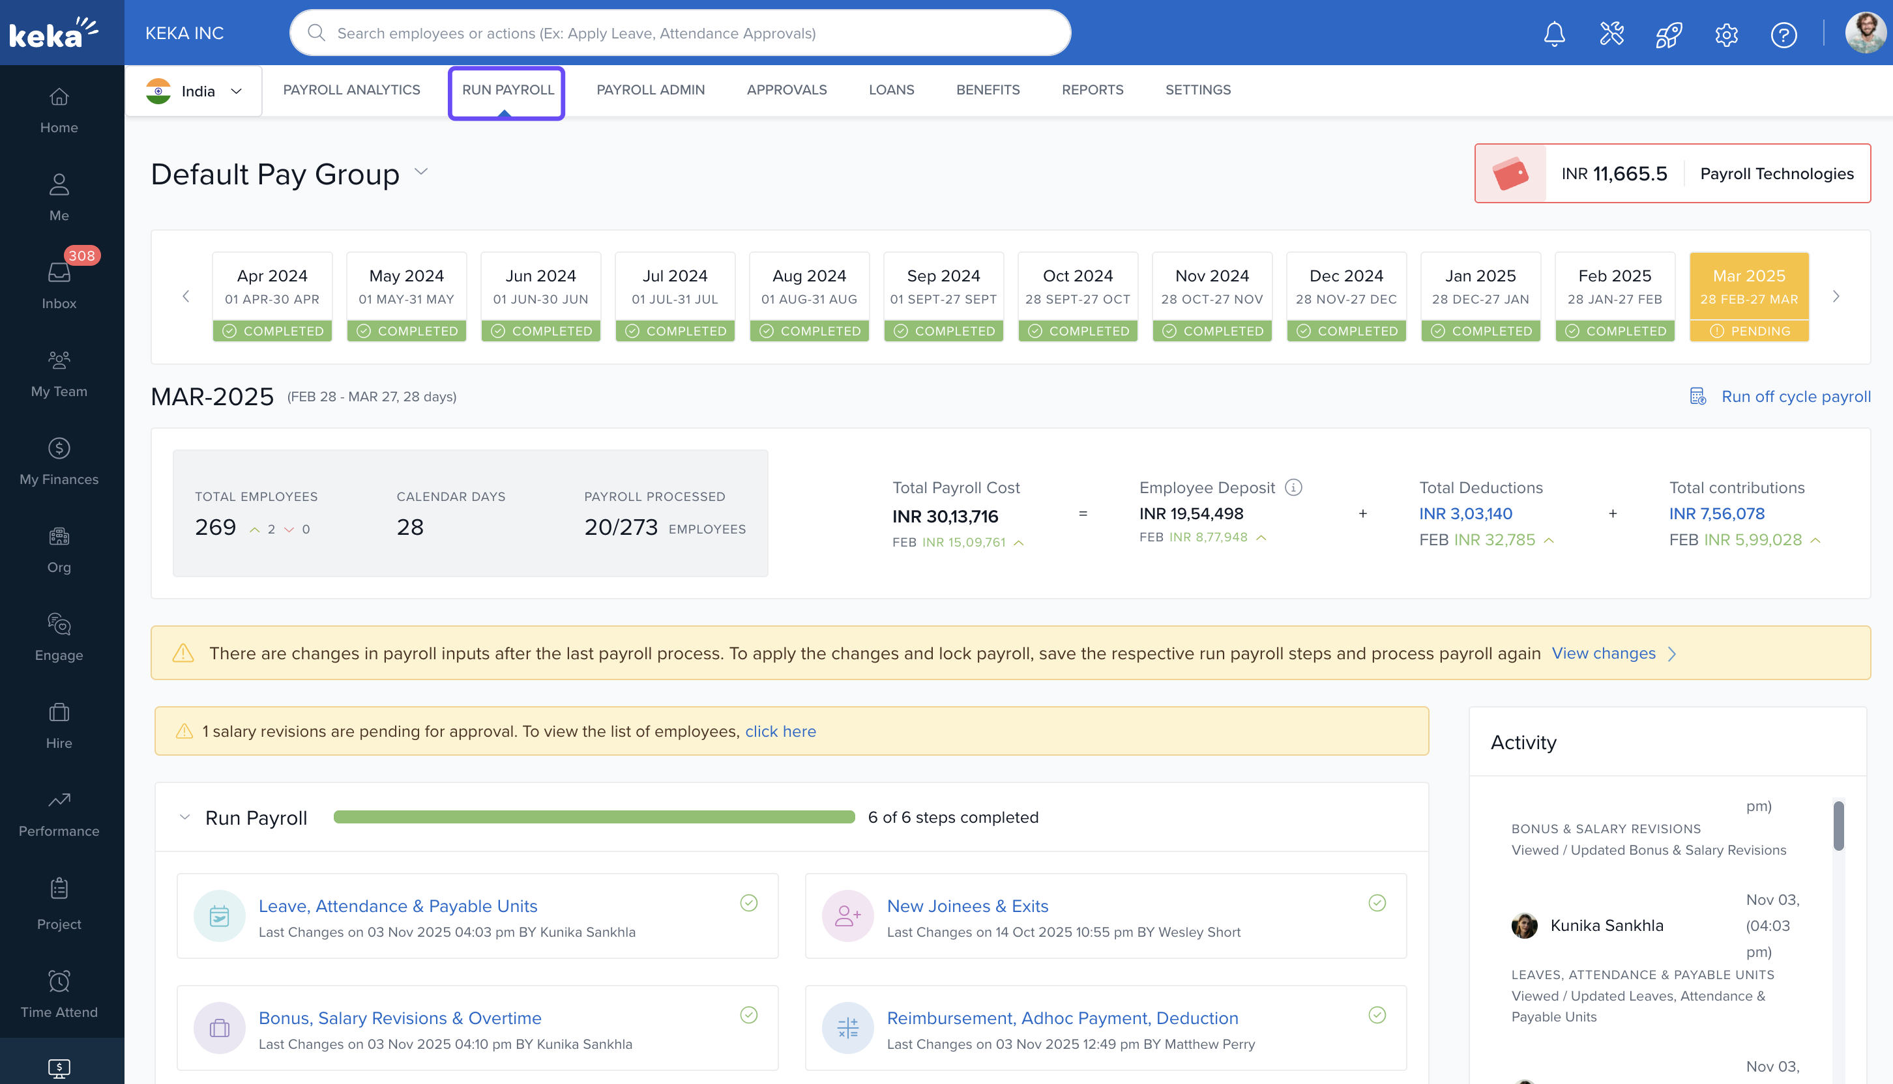The width and height of the screenshot is (1893, 1084).
Task: Open the tools wrench icon
Action: [1611, 33]
